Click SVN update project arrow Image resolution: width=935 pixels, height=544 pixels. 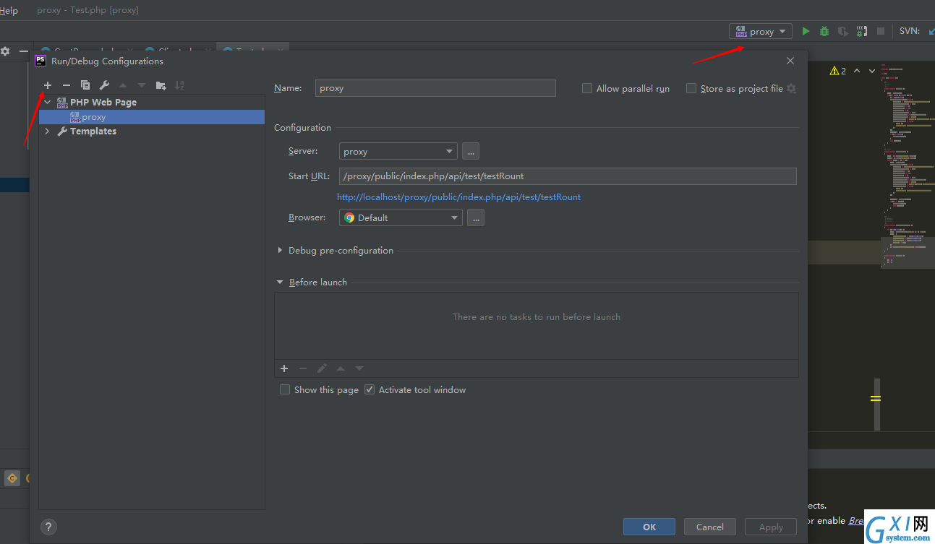coord(930,31)
